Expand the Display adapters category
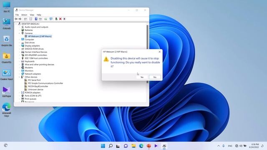The height and width of the screenshot is (150, 267). tap(20, 46)
